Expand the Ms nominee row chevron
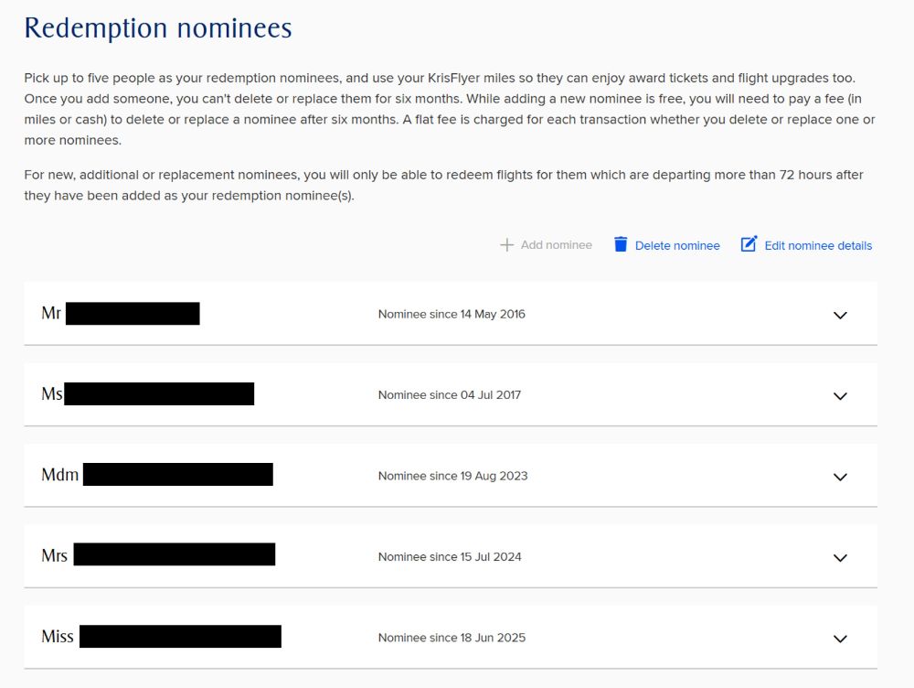This screenshot has height=688, width=914. click(x=841, y=396)
